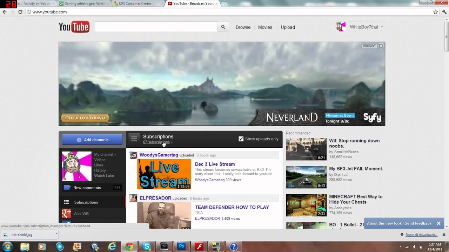Click the Chrome back arrow
The image size is (449, 252).
coord(5,12)
